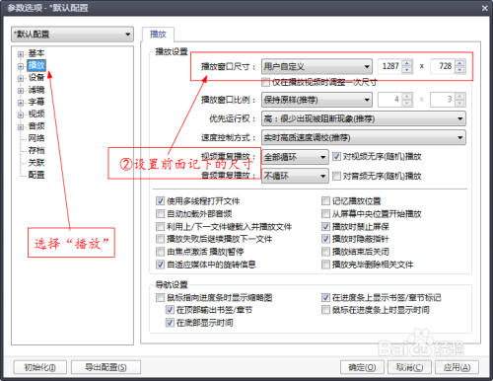This screenshot has height=381, width=493.
Task: Enable 鼠标指向进度条时显示缩略图
Action: coord(160,298)
